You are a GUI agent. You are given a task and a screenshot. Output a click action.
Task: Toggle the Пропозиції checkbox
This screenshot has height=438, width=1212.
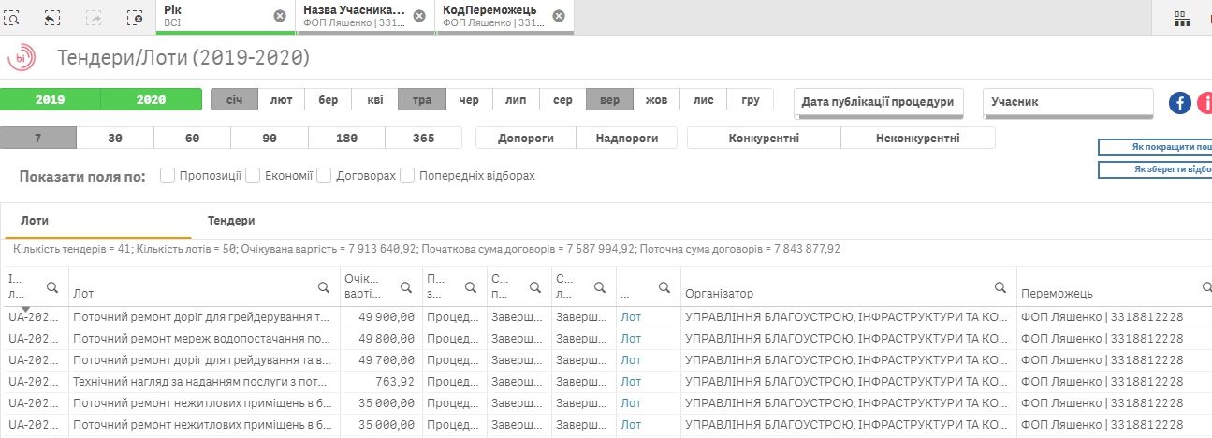click(x=168, y=175)
